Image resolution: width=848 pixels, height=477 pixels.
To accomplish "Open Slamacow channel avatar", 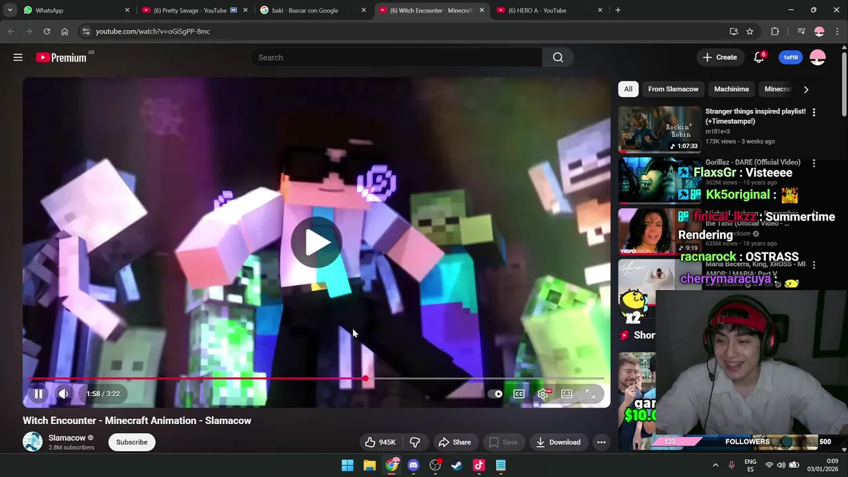I will point(32,442).
